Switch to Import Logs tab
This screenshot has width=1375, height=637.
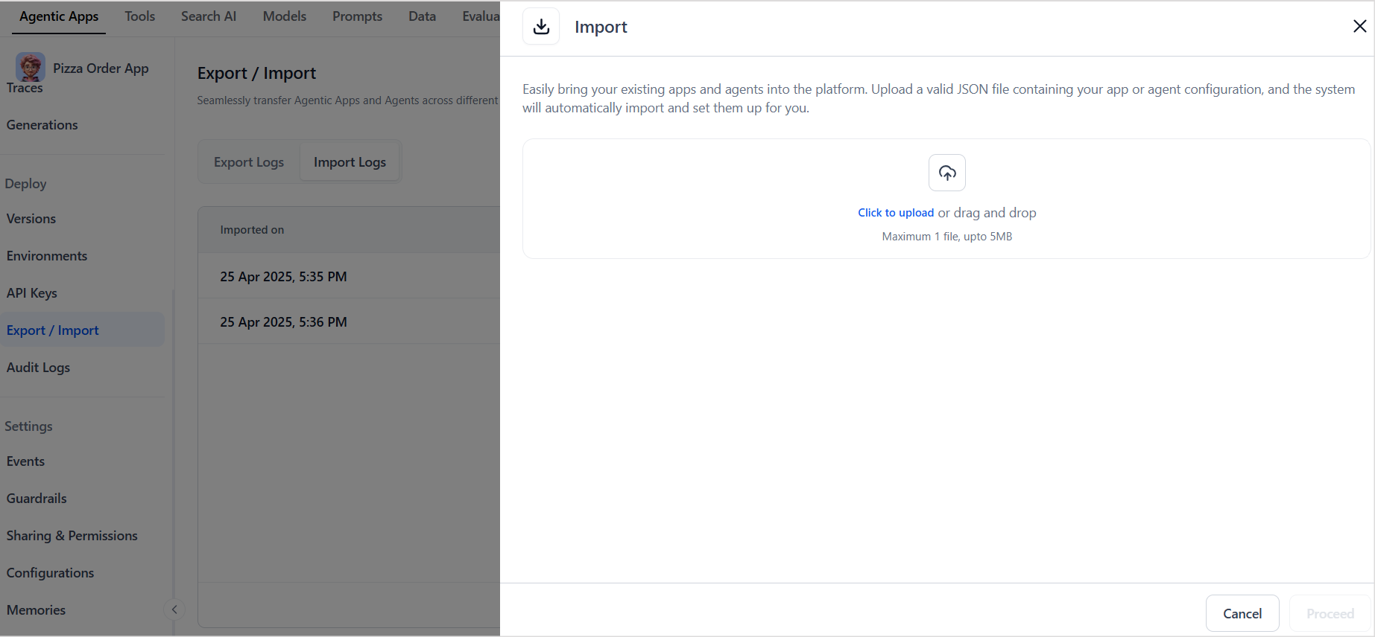(350, 162)
